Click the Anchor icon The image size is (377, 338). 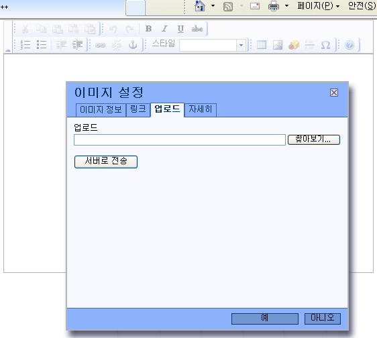[133, 45]
